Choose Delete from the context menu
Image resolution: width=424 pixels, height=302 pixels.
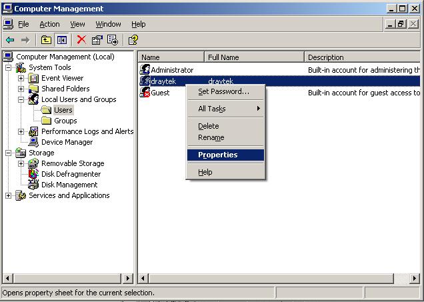pos(225,126)
